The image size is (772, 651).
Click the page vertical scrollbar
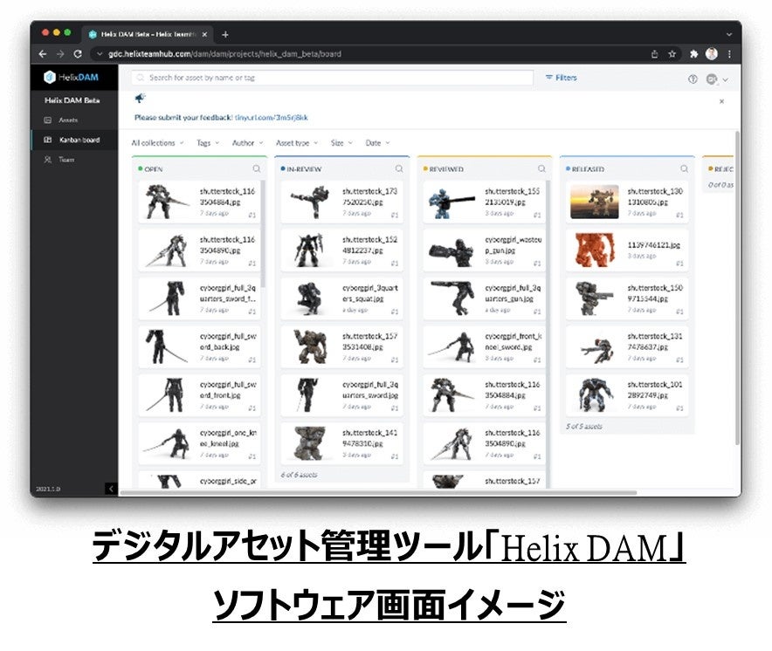738,288
